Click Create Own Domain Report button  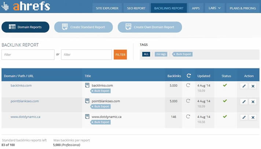point(150,27)
